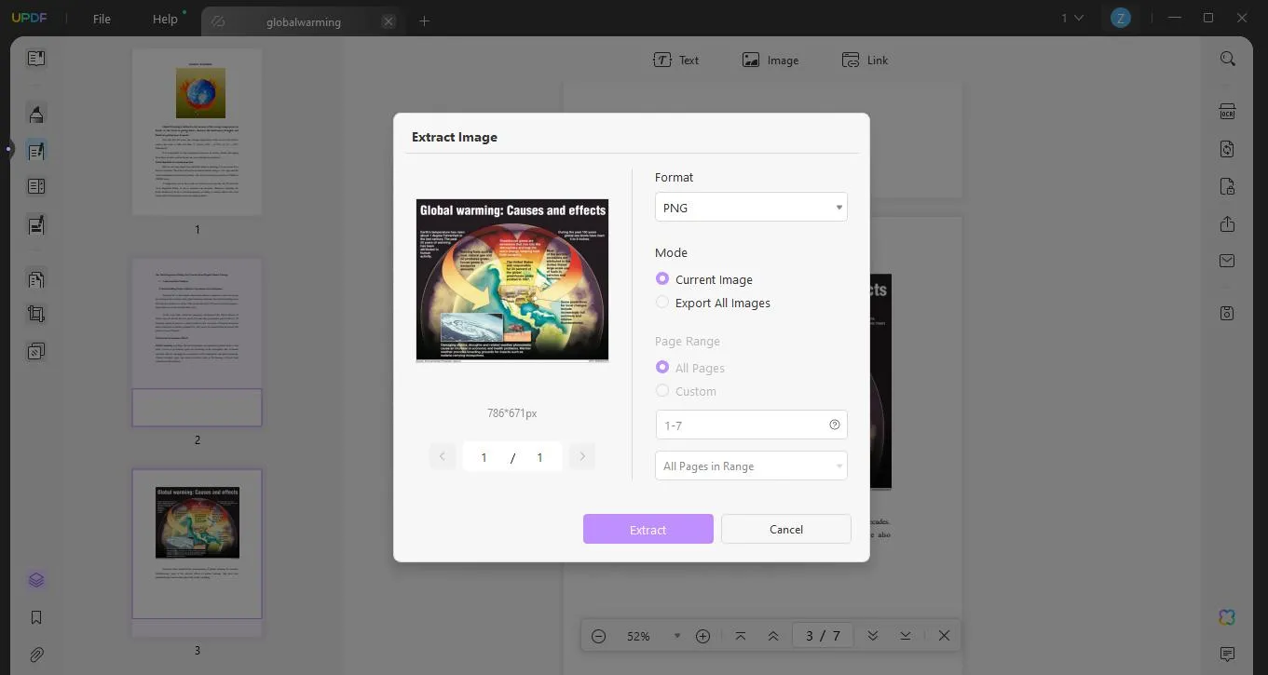Zoom in using the plus magnifier button
This screenshot has height=675, width=1268.
(x=703, y=636)
